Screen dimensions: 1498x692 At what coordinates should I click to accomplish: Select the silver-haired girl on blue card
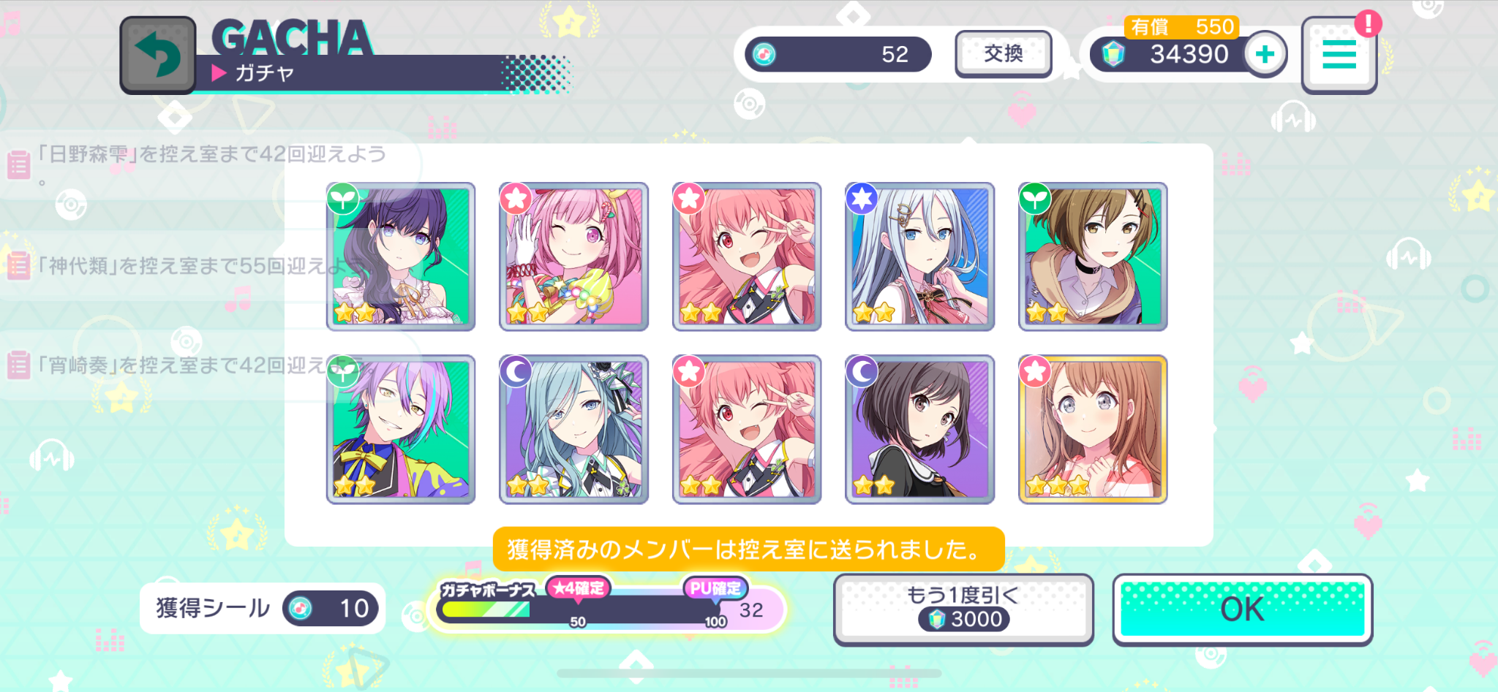click(x=919, y=256)
